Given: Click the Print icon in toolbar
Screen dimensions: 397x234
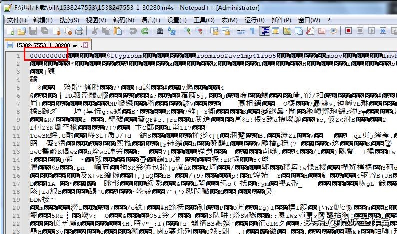Looking at the screenshot, I should pos(79,31).
